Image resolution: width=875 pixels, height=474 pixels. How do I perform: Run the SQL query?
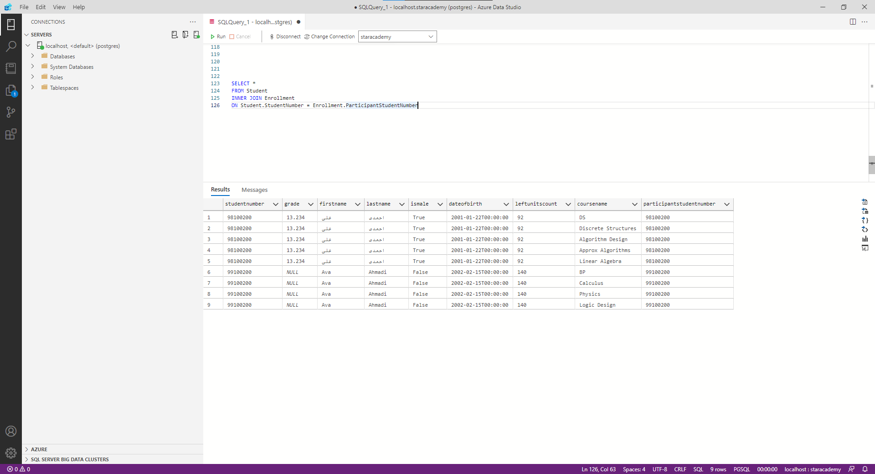tap(218, 36)
